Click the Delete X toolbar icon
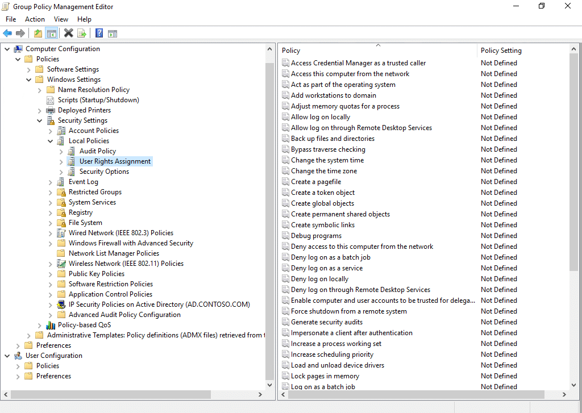The width and height of the screenshot is (582, 413). click(x=68, y=34)
